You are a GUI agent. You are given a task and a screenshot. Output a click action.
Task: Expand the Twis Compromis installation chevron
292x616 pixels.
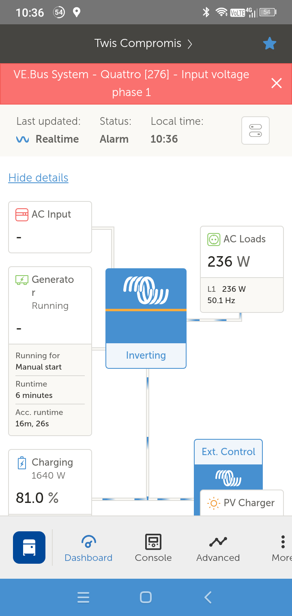[x=190, y=44]
